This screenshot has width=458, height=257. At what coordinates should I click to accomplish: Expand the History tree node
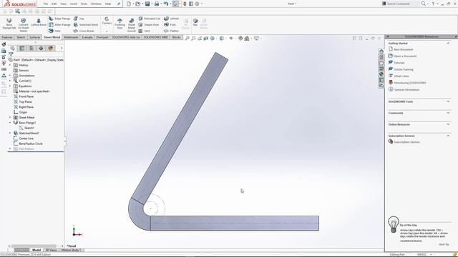point(10,65)
